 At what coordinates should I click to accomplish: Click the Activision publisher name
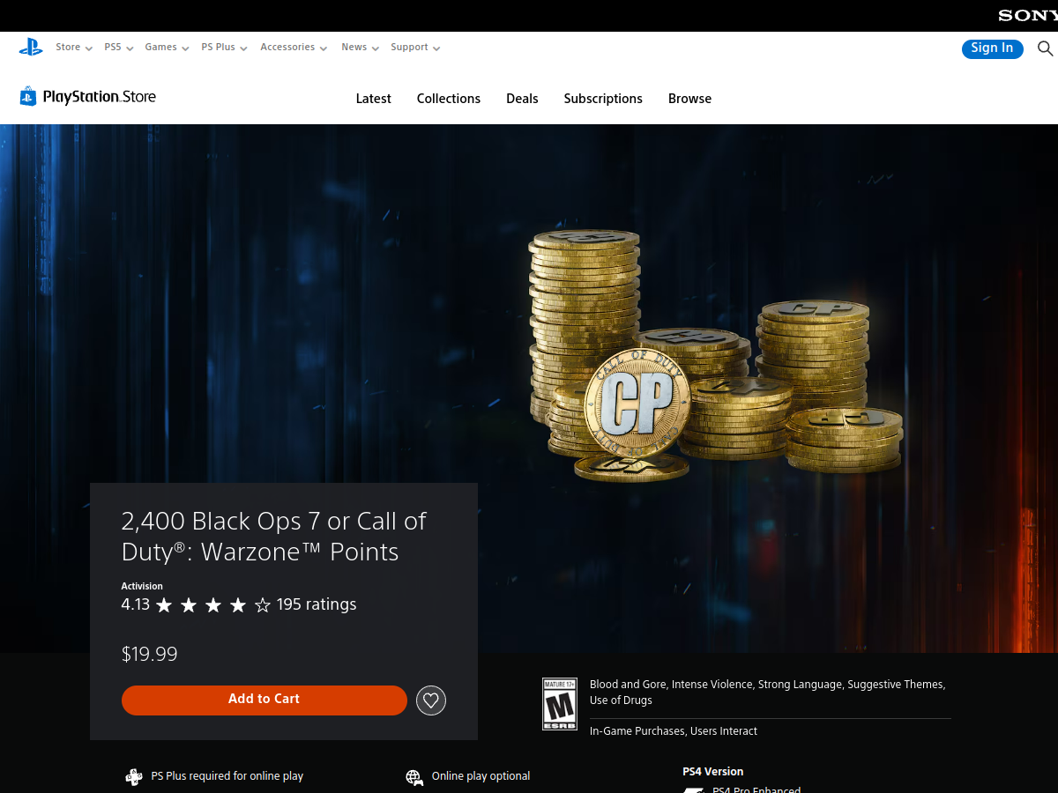(x=142, y=586)
